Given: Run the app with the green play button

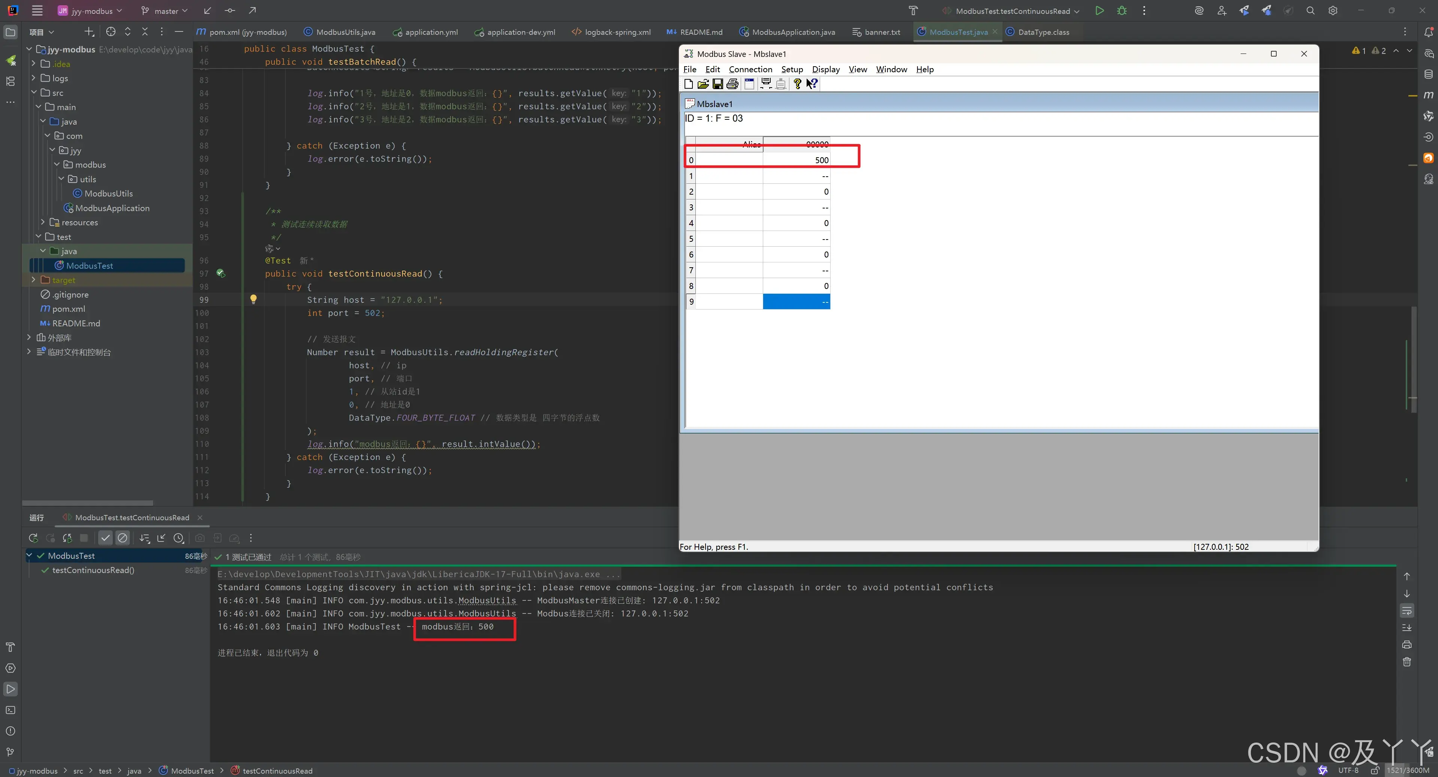Looking at the screenshot, I should [x=1099, y=10].
